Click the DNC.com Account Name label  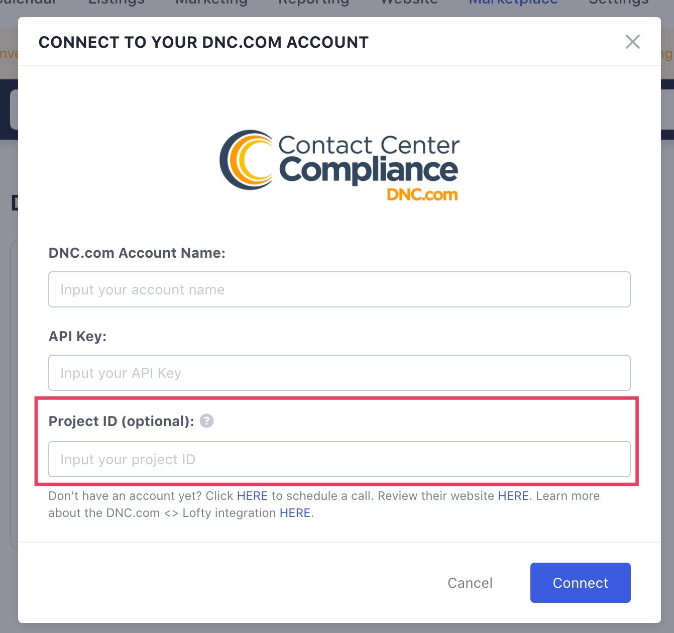tap(137, 253)
